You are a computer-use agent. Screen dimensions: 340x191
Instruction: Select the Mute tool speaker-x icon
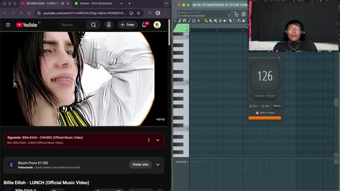[225, 21]
